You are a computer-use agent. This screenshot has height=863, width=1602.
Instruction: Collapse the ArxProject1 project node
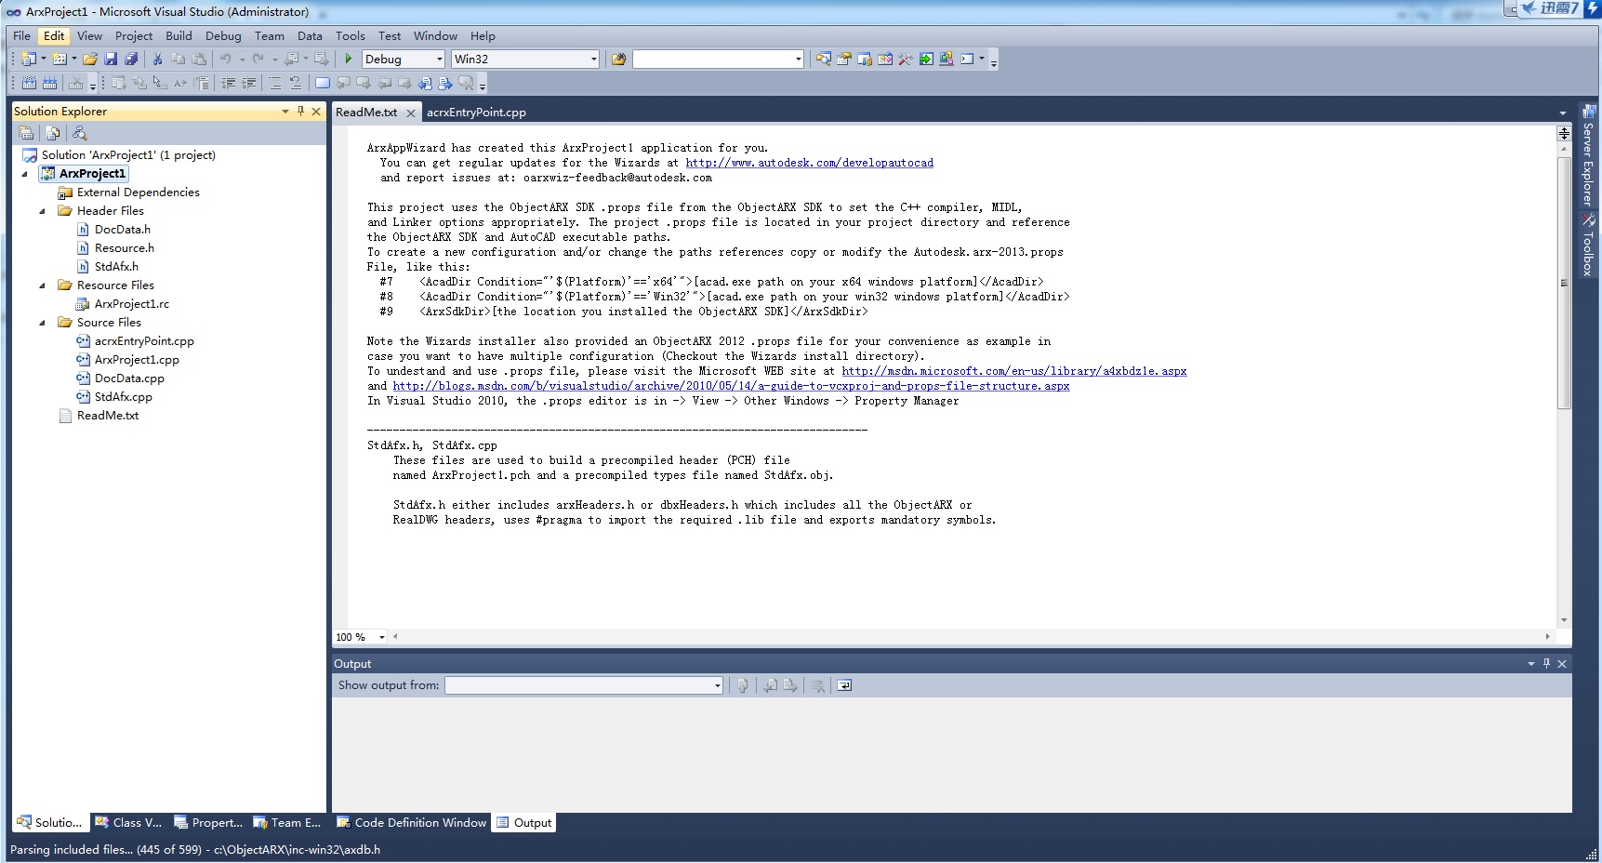coord(25,174)
